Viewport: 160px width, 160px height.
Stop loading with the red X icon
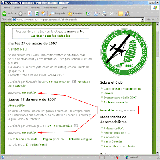click(30, 14)
